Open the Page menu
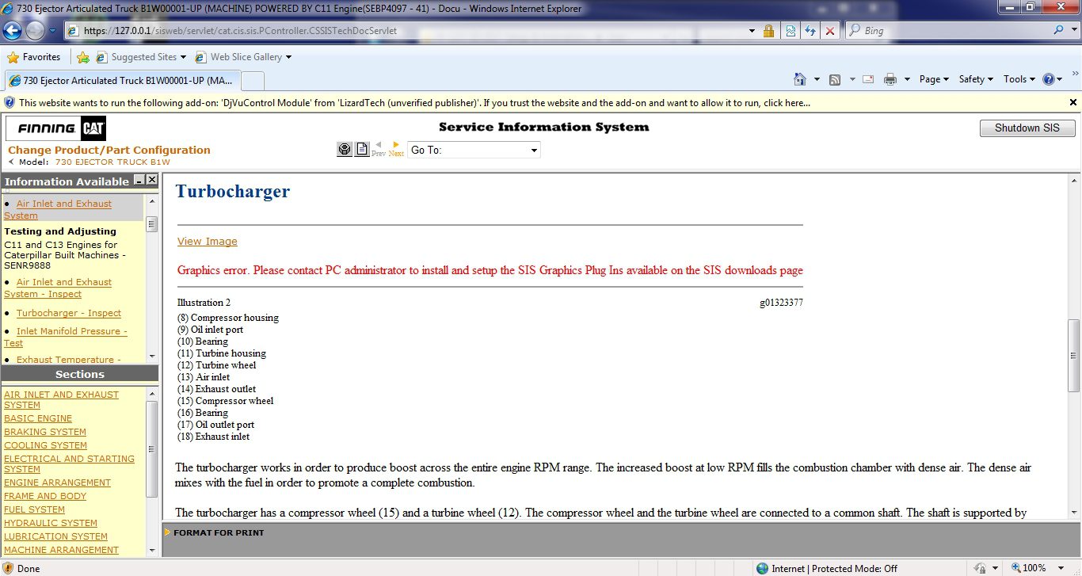Screen dimensions: 1082x576 pyautogui.click(x=935, y=79)
